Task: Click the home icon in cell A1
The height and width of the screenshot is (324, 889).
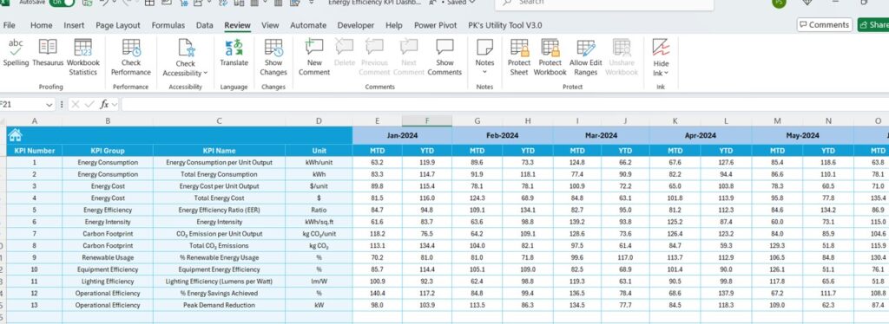Action: tap(16, 134)
